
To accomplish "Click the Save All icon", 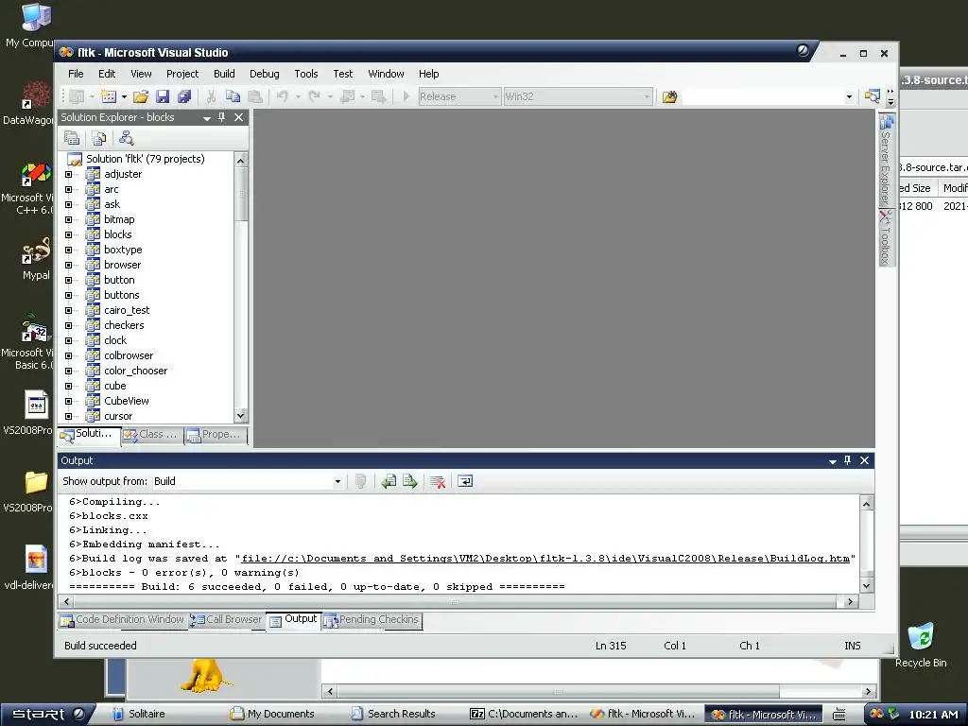I will coord(184,96).
